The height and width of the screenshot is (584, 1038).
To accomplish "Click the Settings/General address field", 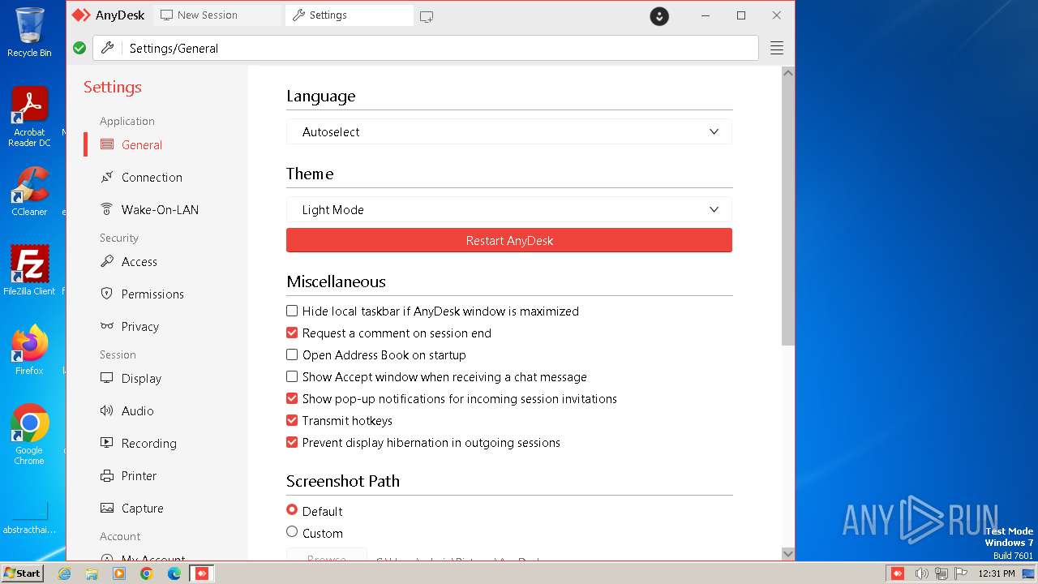I will click(426, 48).
